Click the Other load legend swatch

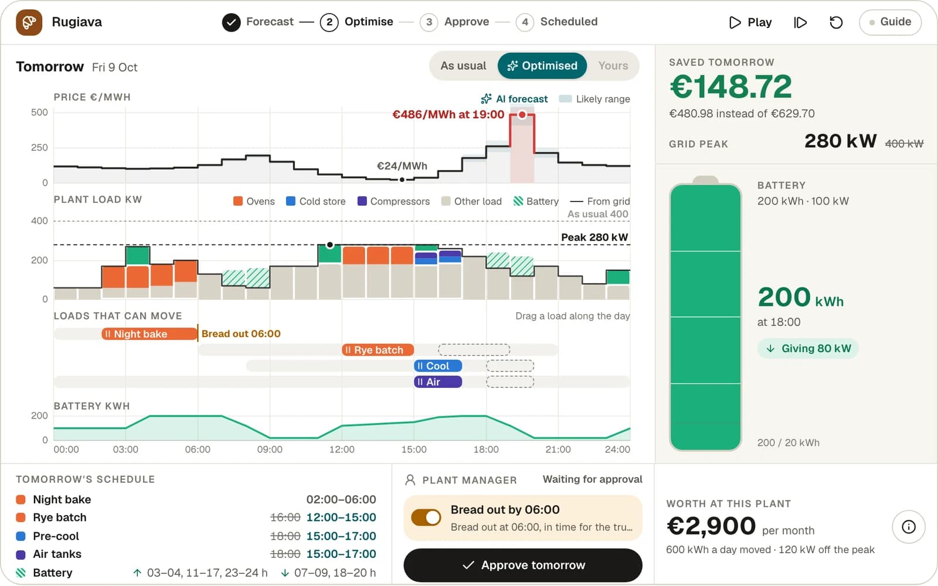coord(446,201)
